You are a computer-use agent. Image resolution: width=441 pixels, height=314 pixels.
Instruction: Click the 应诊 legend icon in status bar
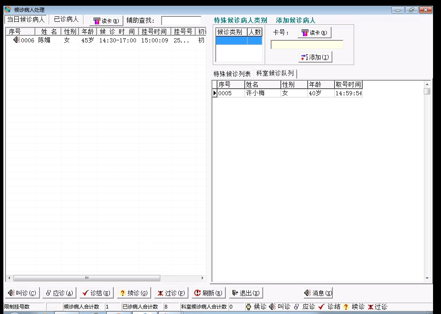pyautogui.click(x=296, y=307)
